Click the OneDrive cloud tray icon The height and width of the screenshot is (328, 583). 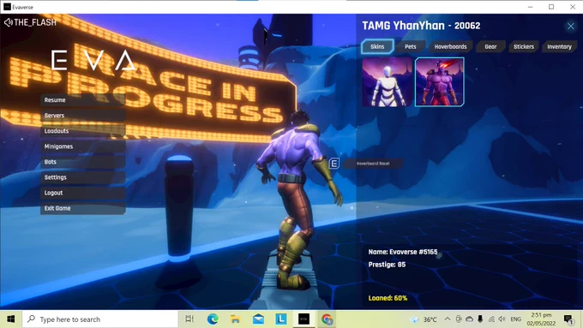[x=469, y=319]
